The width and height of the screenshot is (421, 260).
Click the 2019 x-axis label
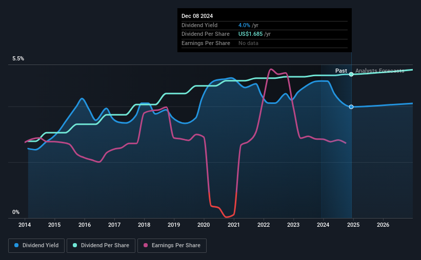coord(174,225)
